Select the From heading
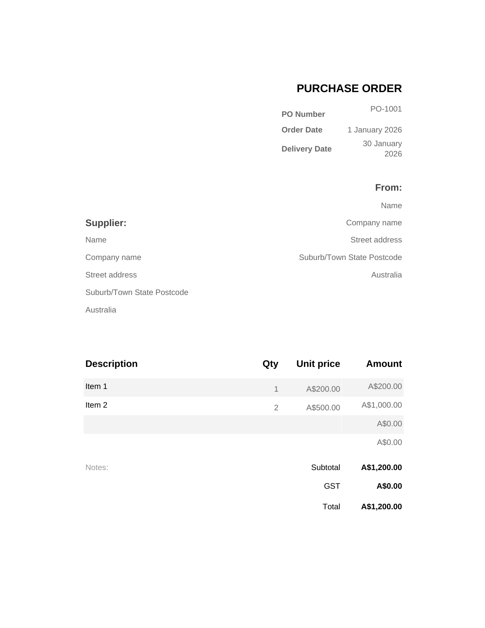485x628 pixels. [x=388, y=188]
